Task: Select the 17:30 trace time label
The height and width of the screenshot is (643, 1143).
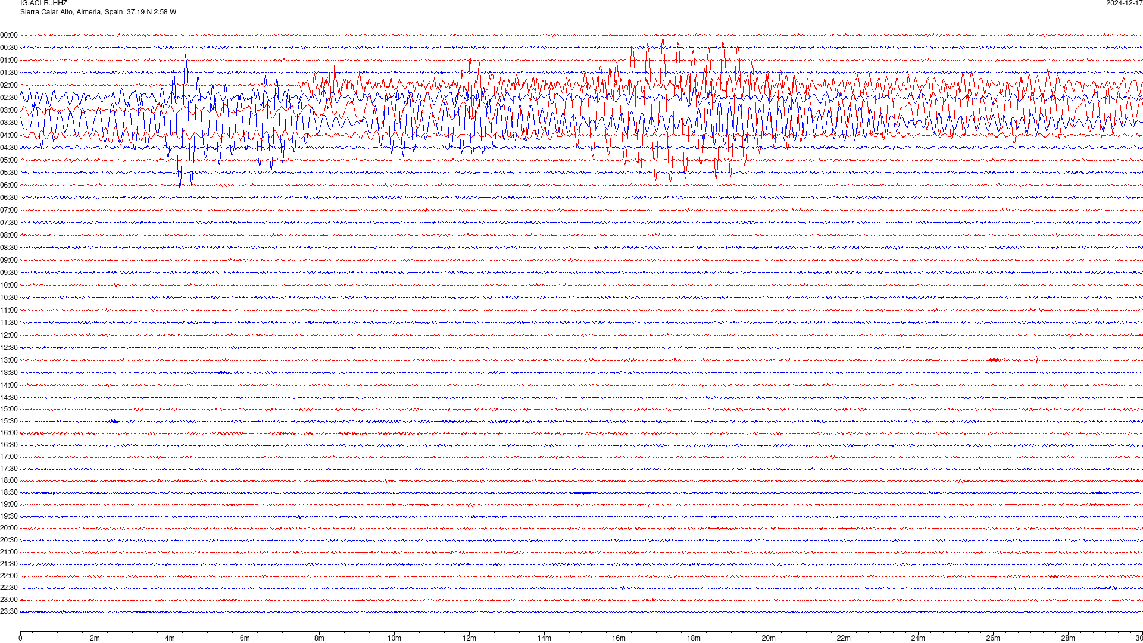Action: coord(9,469)
